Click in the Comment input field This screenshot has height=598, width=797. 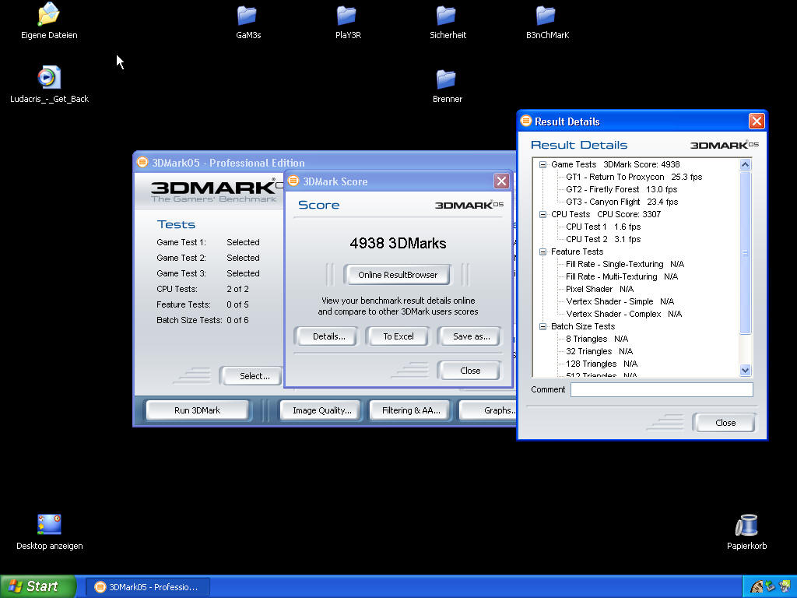662,389
